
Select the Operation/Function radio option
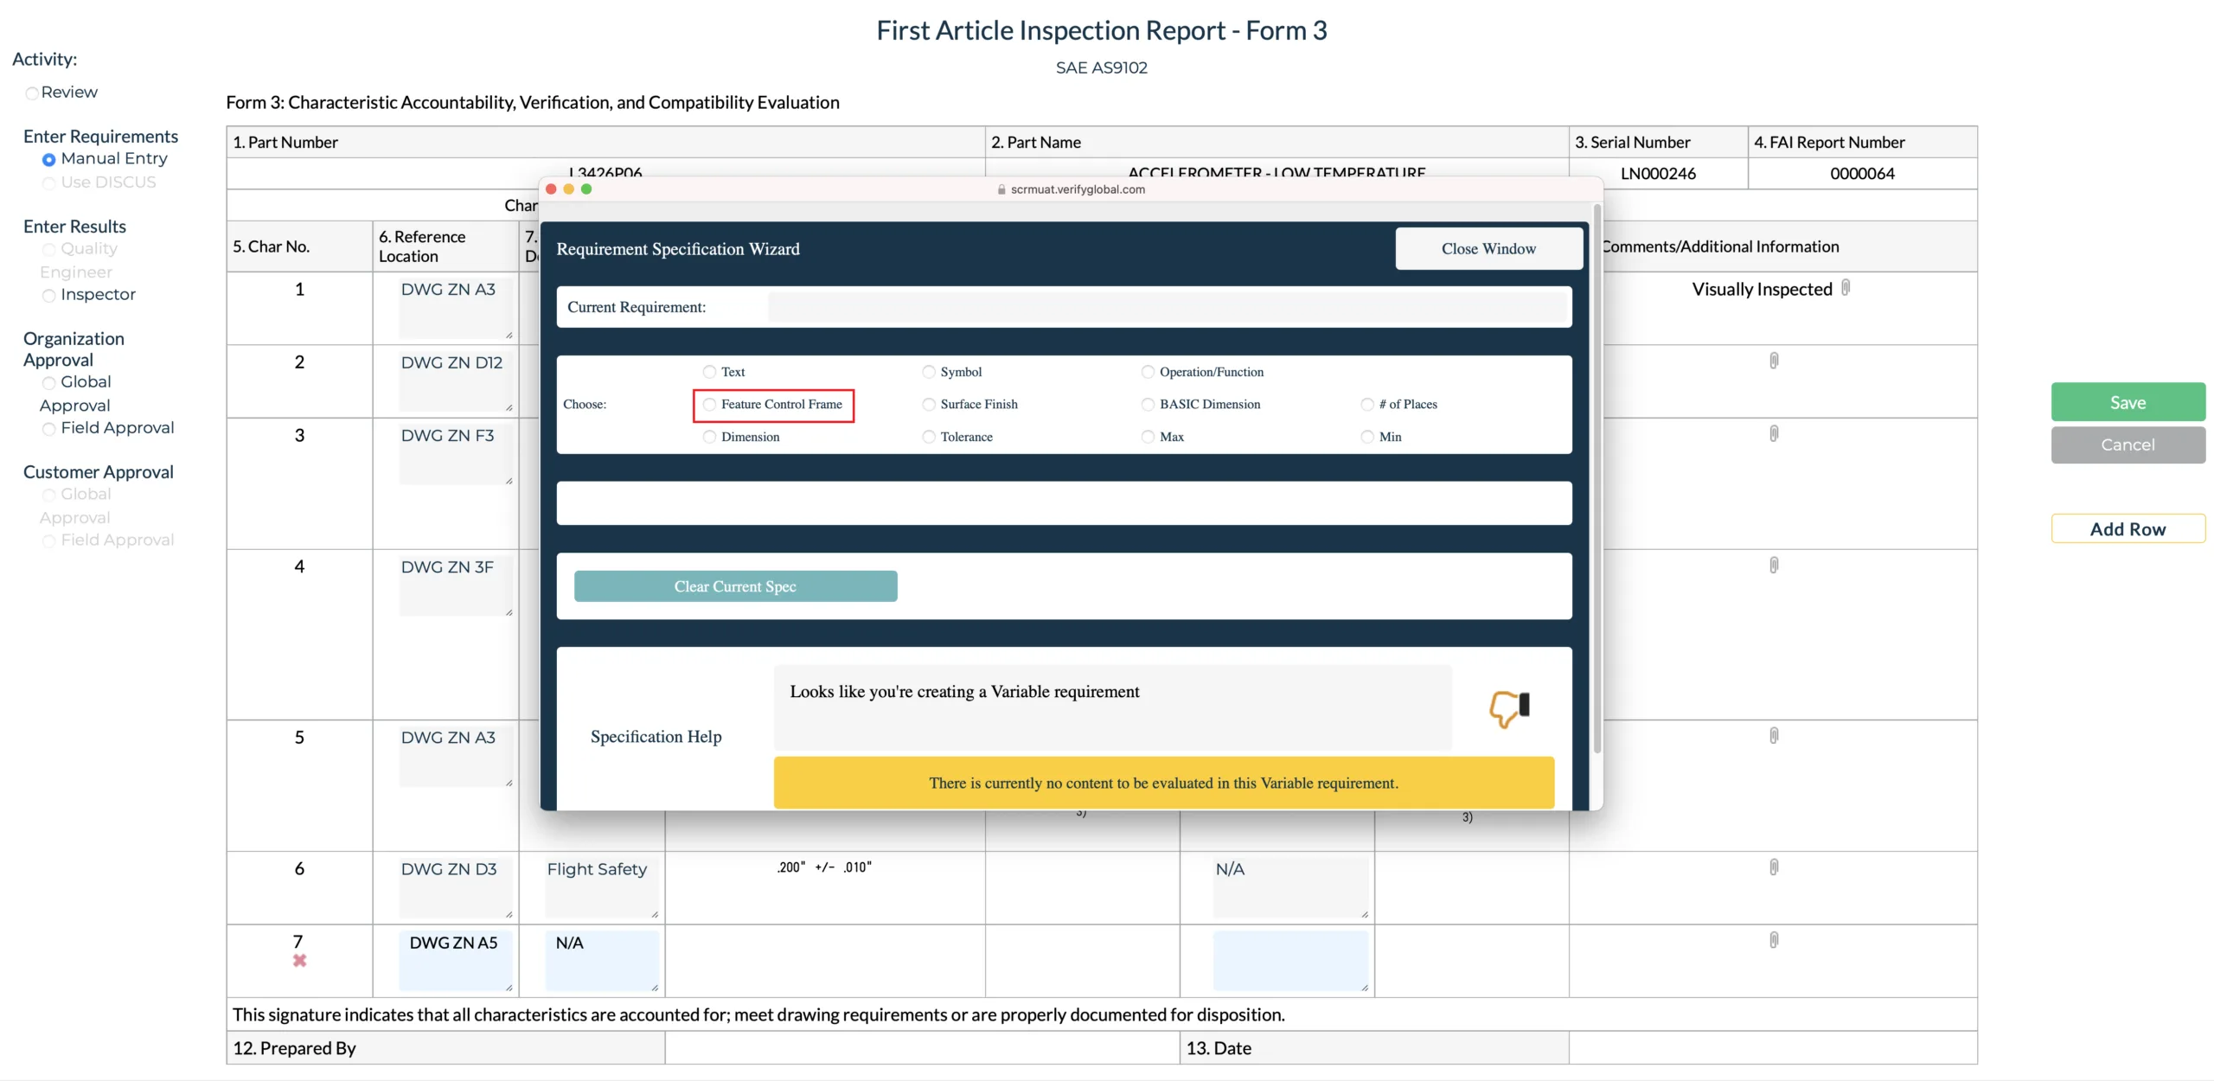coord(1148,372)
